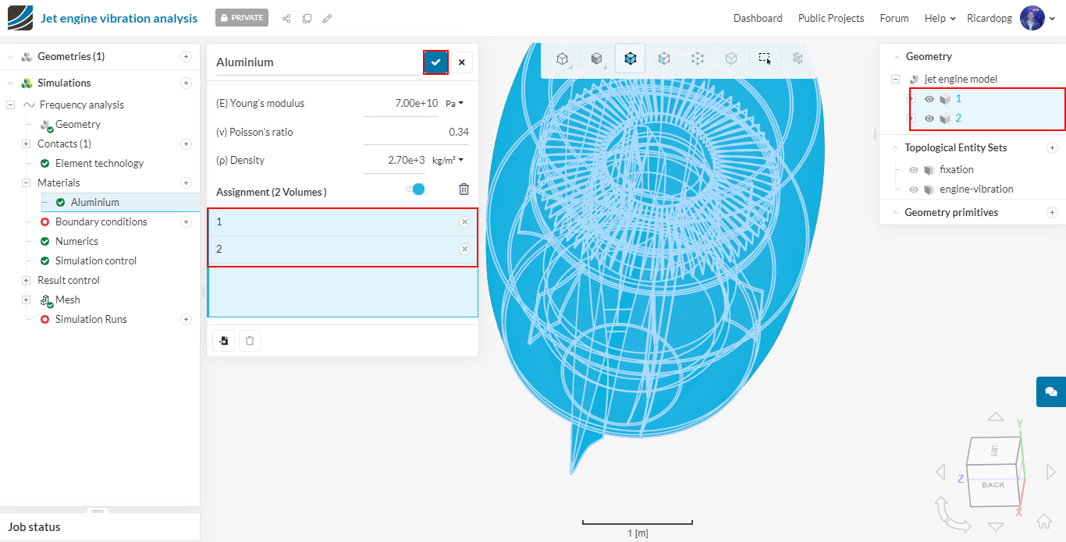Open Simulation control settings
Viewport: 1066px width, 542px height.
click(96, 260)
